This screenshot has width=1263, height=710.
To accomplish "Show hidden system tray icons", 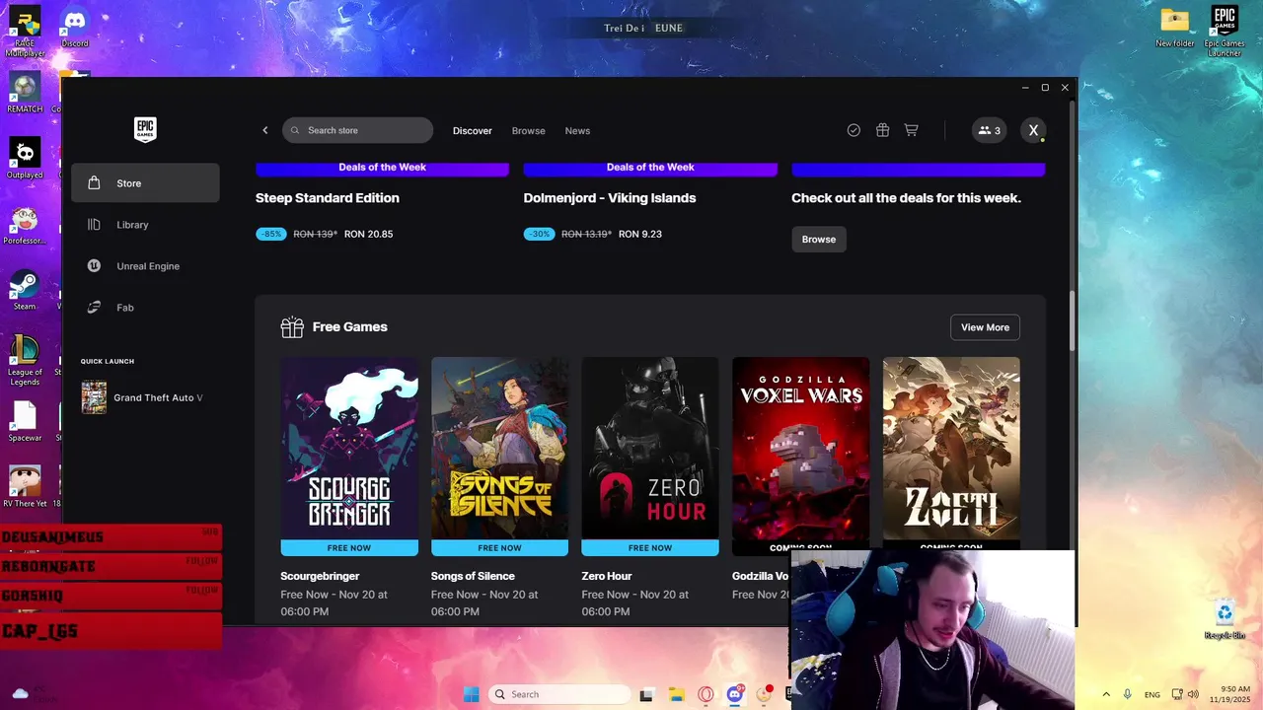I will pos(1106,694).
